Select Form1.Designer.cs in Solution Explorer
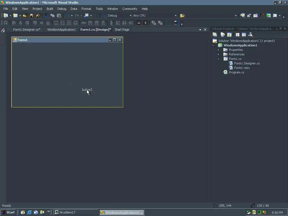This screenshot has height=216, width=288. click(x=247, y=63)
